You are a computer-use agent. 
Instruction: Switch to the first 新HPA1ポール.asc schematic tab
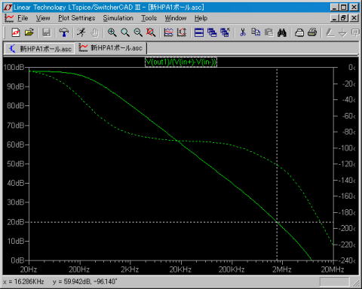[x=40, y=48]
